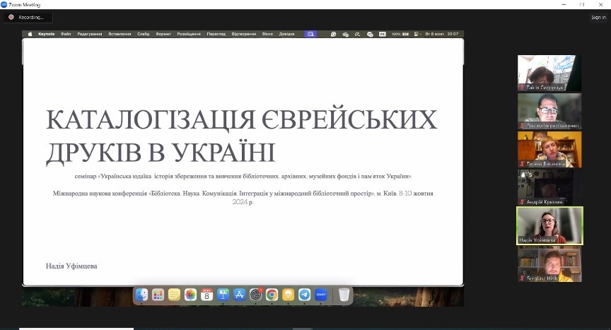Image resolution: width=611 pixels, height=330 pixels.
Task: Select Надія Уфімцева's highlighted video thumbnail
Action: click(549, 225)
